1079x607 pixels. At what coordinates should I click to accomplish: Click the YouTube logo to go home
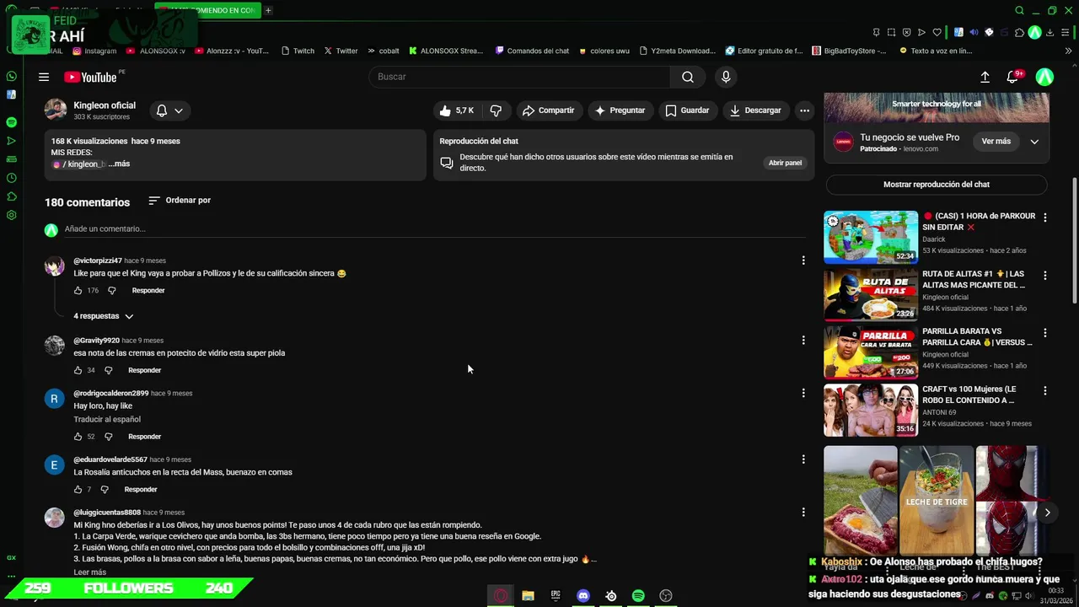click(x=91, y=77)
